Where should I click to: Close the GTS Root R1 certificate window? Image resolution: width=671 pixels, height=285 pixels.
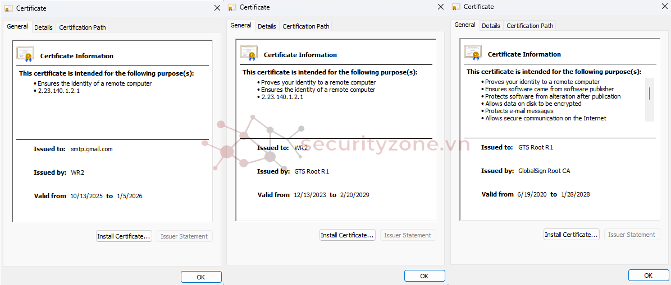665,6
